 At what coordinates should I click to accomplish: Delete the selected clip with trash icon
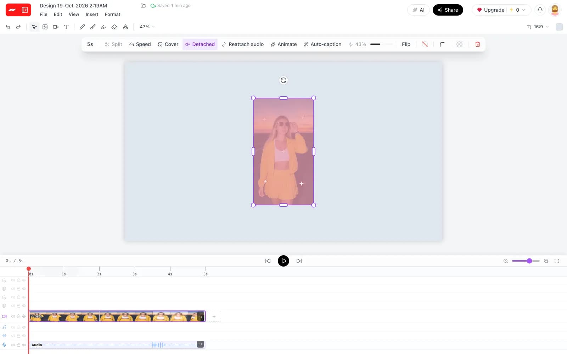pos(478,44)
